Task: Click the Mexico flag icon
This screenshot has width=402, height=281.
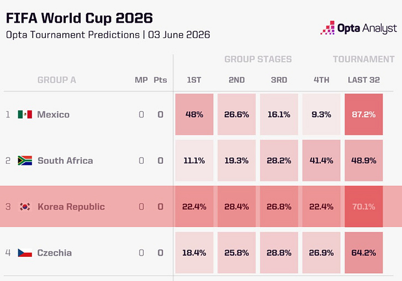Action: click(x=25, y=115)
